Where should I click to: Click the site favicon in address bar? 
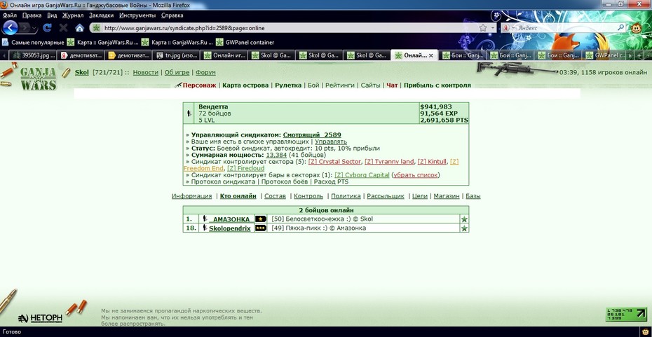tap(97, 28)
